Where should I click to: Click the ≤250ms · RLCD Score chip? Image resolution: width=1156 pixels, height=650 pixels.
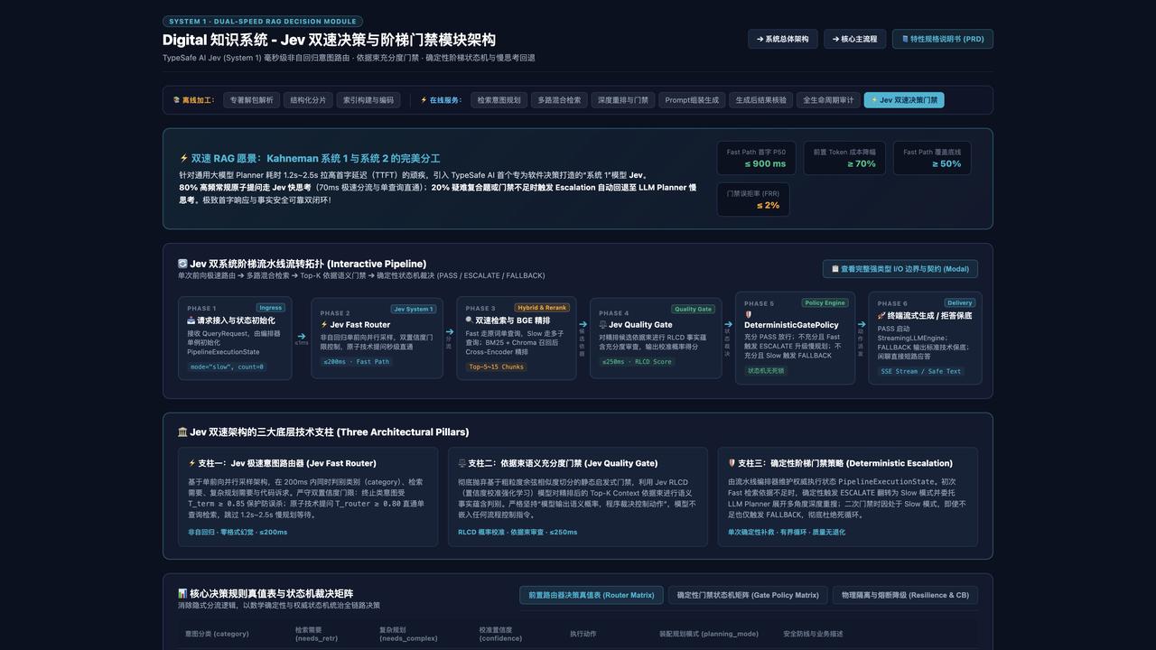tap(638, 362)
